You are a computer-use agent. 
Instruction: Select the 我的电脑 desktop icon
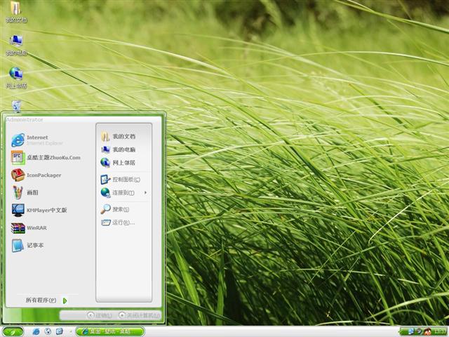click(15, 45)
